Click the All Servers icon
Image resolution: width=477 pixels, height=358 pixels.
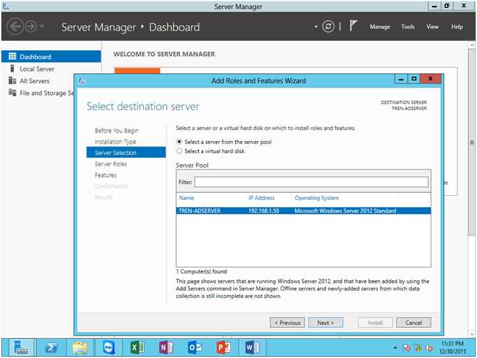pos(12,80)
